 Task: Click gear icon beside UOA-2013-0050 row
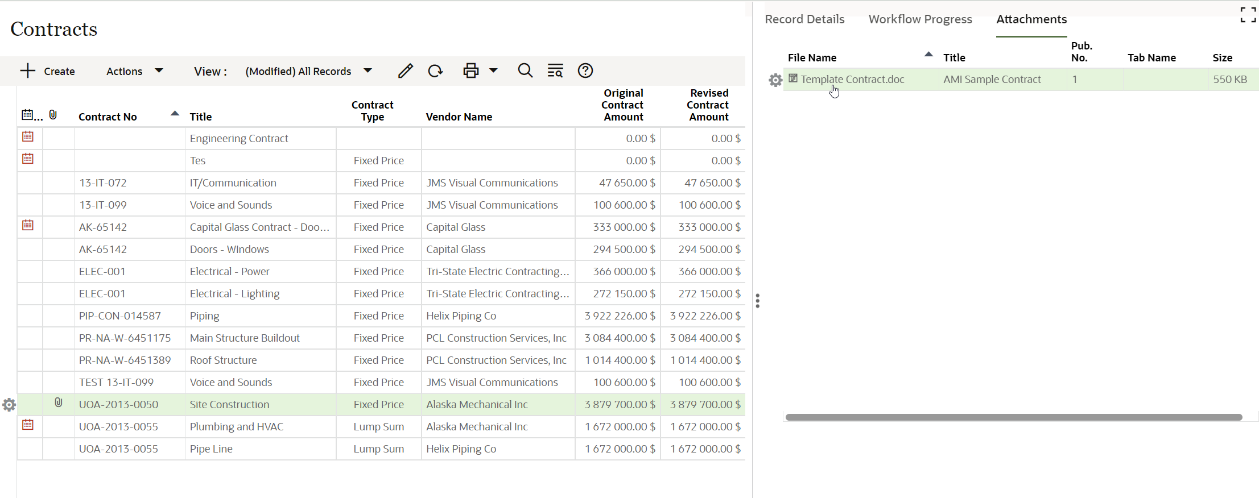9,405
